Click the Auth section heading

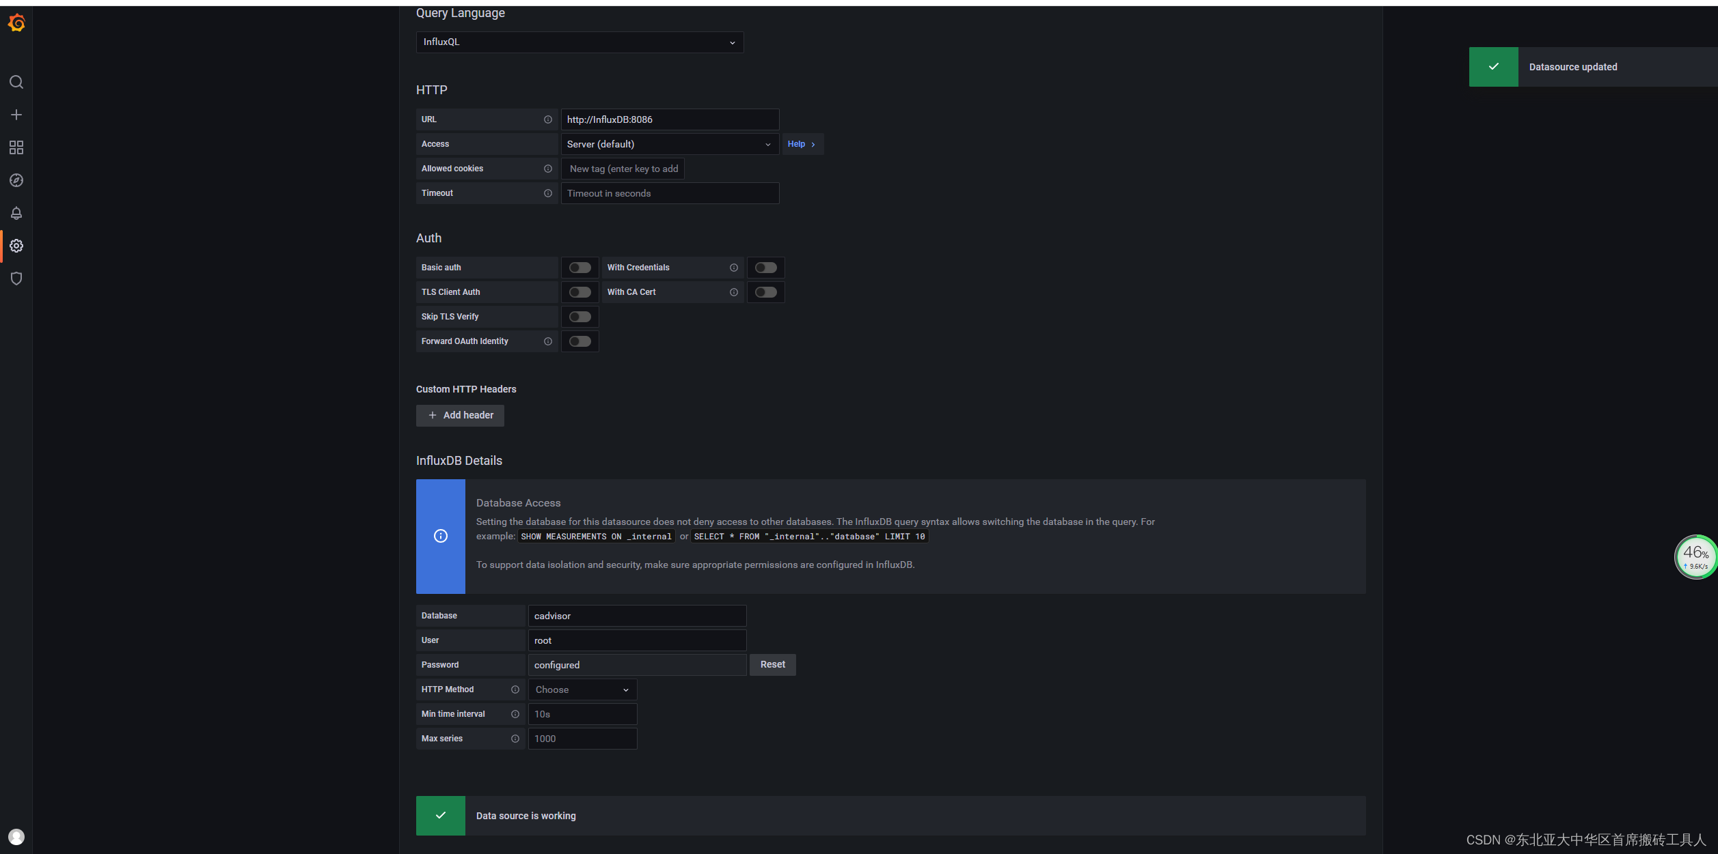tap(428, 238)
